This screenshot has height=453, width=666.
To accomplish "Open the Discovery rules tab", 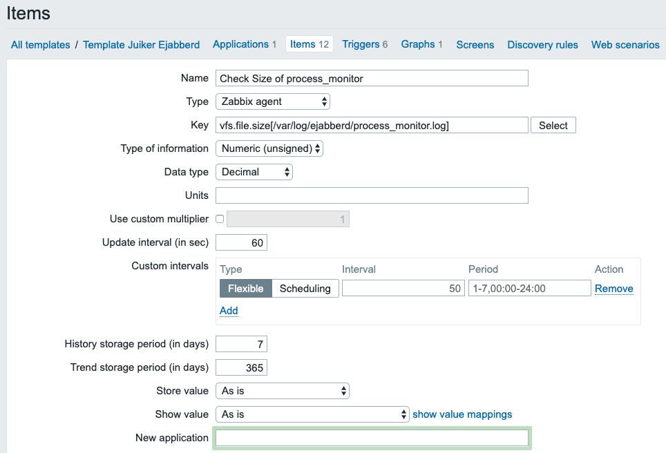I will pyautogui.click(x=542, y=45).
